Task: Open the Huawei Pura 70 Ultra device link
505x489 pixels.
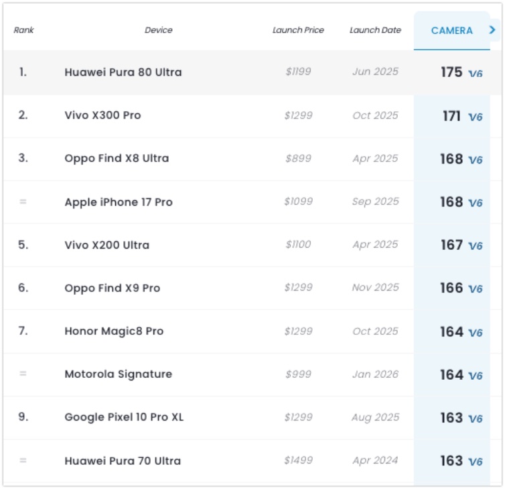Action: pos(123,461)
